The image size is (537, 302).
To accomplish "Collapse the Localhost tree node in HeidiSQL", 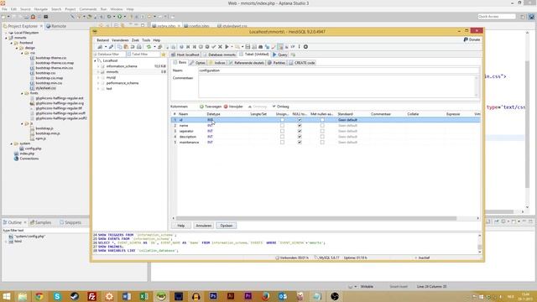I will [95, 60].
